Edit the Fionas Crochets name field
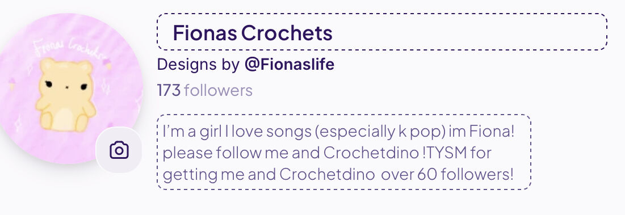Image resolution: width=625 pixels, height=215 pixels. point(382,32)
